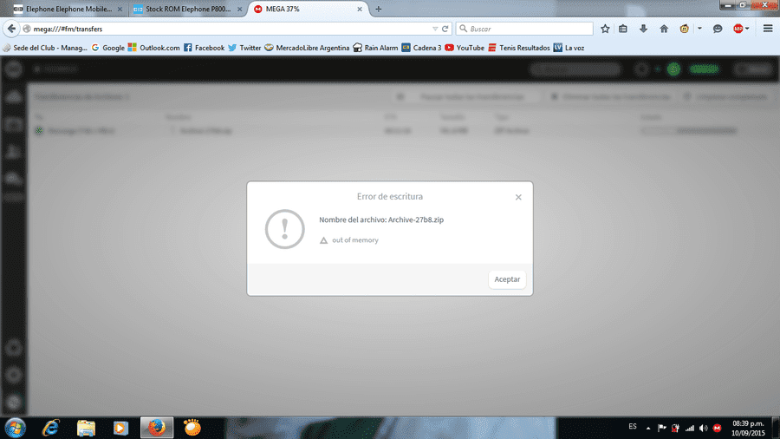
Task: Open the Firefox hamburger menu
Action: tap(768, 29)
